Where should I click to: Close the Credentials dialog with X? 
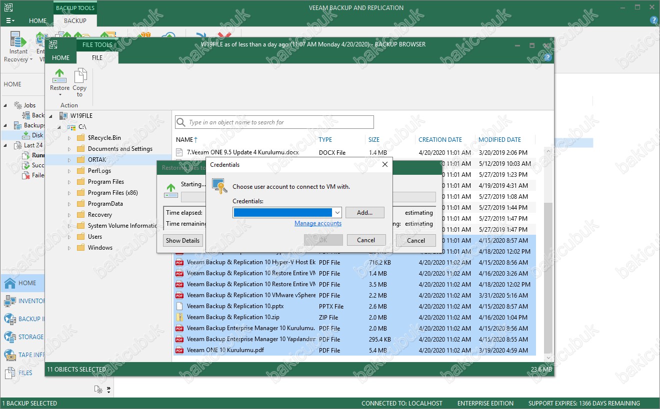point(385,164)
